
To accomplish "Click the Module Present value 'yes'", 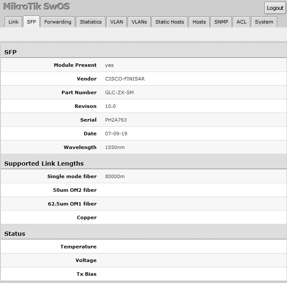I will click(109, 65).
